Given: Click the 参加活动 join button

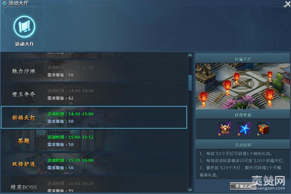Looking at the screenshot, I should click(x=243, y=186).
